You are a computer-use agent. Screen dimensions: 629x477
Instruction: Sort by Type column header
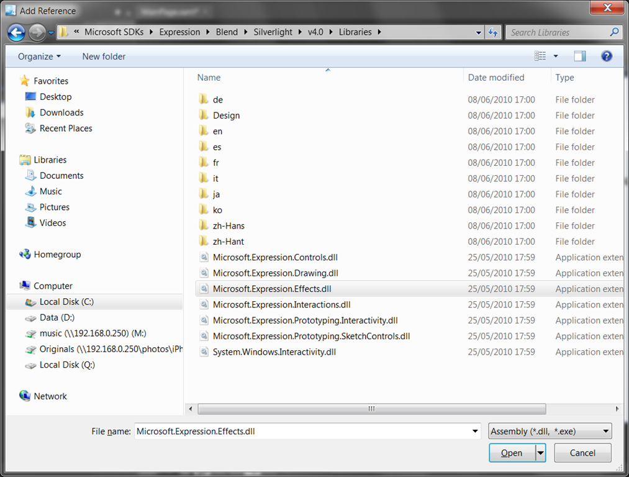click(x=565, y=78)
